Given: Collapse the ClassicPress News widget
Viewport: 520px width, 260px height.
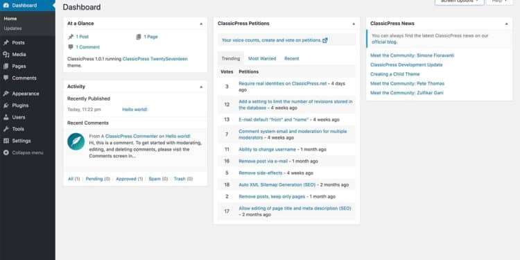Looking at the screenshot, I should pos(506,24).
